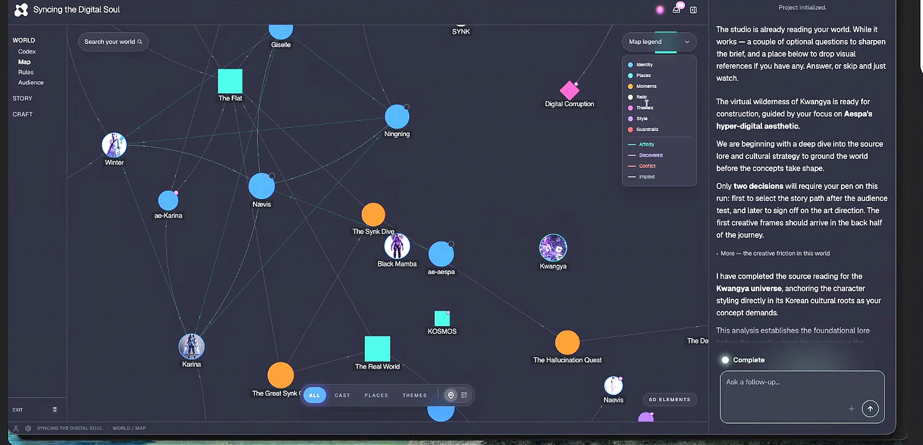The image size is (923, 445).
Task: Click the user profile icon in status bar
Action: coord(16,428)
